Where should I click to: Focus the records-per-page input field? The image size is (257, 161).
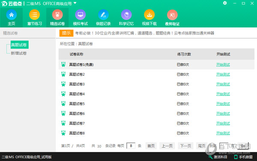coord(131,146)
